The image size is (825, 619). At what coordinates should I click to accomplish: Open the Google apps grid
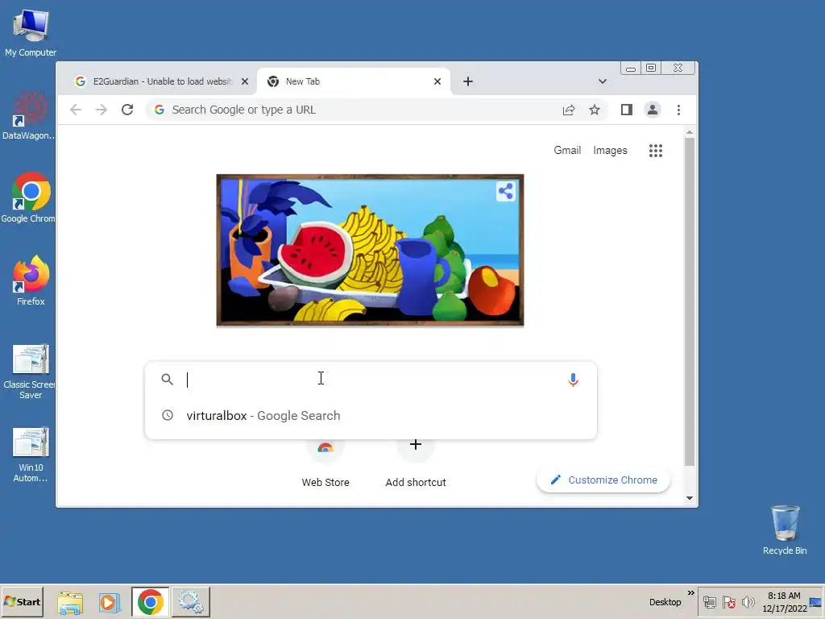[x=656, y=151]
